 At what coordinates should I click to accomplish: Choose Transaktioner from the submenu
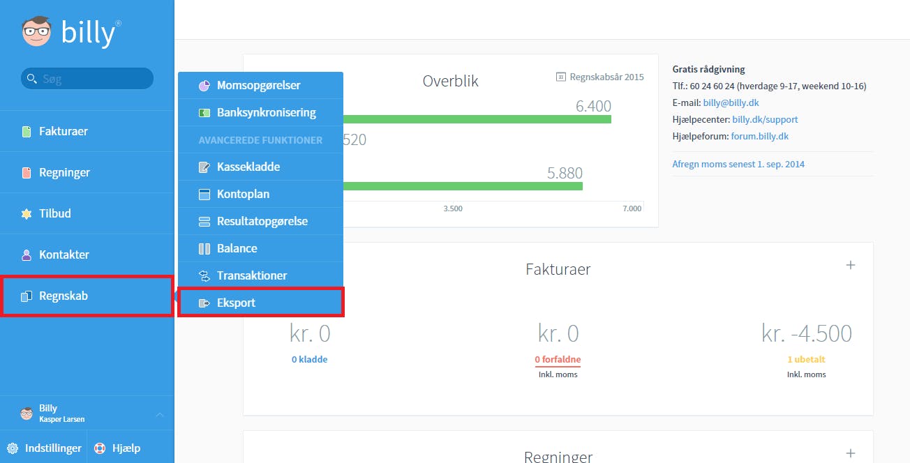[260, 276]
